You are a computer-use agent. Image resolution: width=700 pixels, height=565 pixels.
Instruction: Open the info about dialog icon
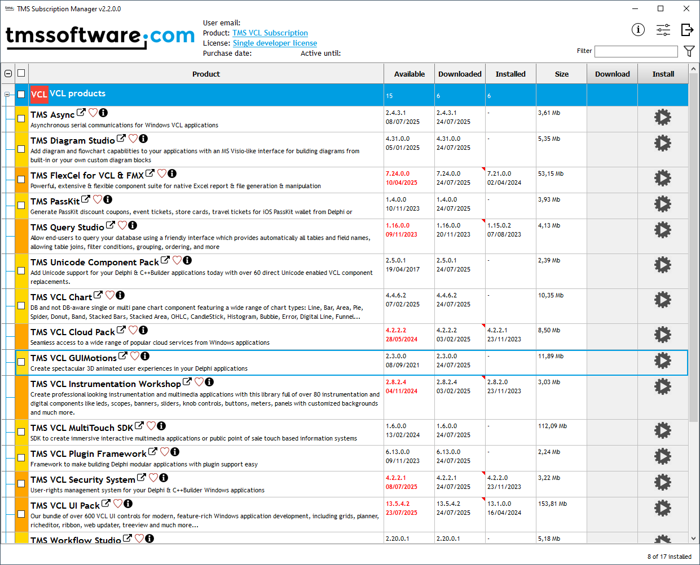point(638,30)
